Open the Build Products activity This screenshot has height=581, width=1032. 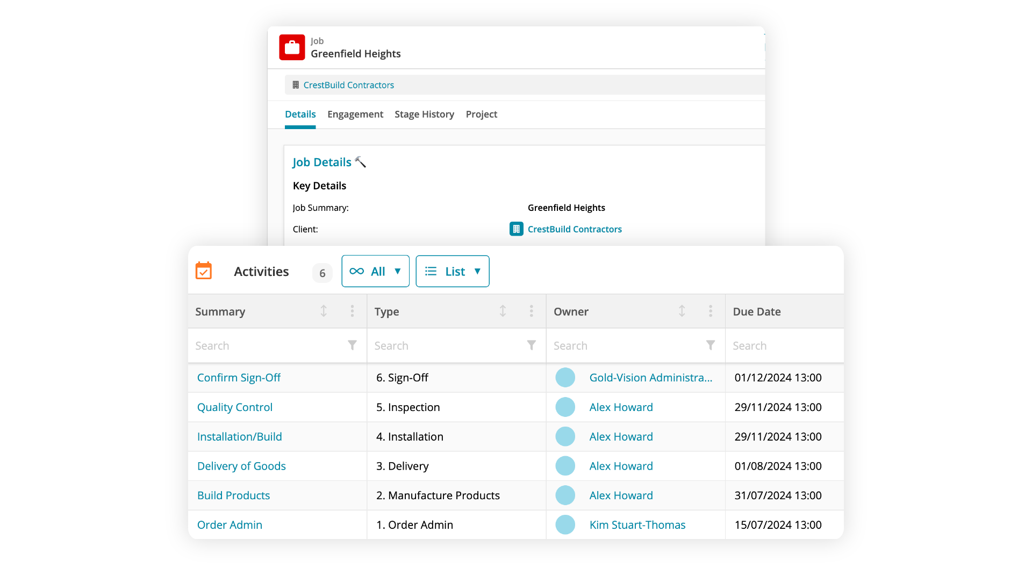233,495
